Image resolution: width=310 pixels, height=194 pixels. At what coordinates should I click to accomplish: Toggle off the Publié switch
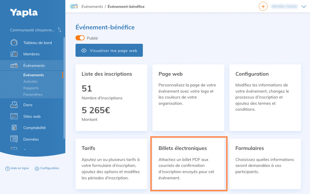79,38
